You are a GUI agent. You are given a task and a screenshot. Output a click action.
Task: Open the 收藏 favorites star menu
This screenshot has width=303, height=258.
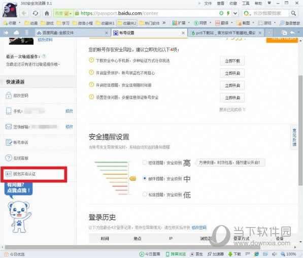pyautogui.click(x=12, y=23)
